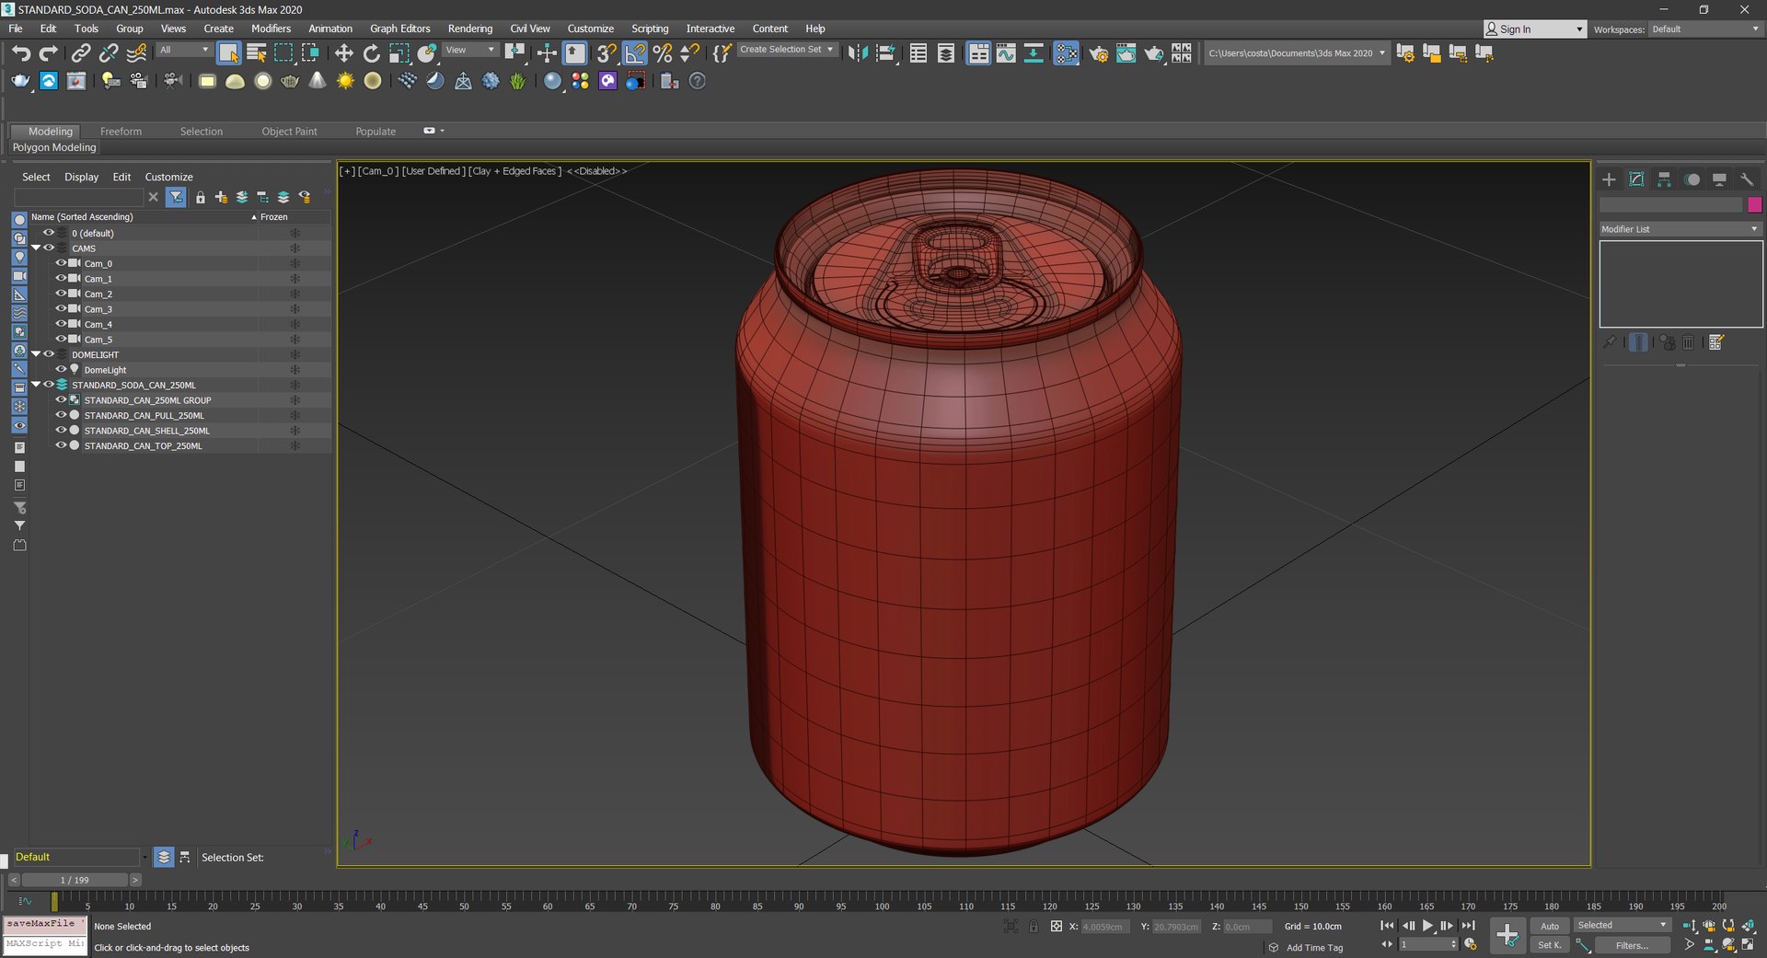Viewport: 1767px width, 958px height.
Task: Toggle visibility of DomeLight object
Action: [61, 370]
